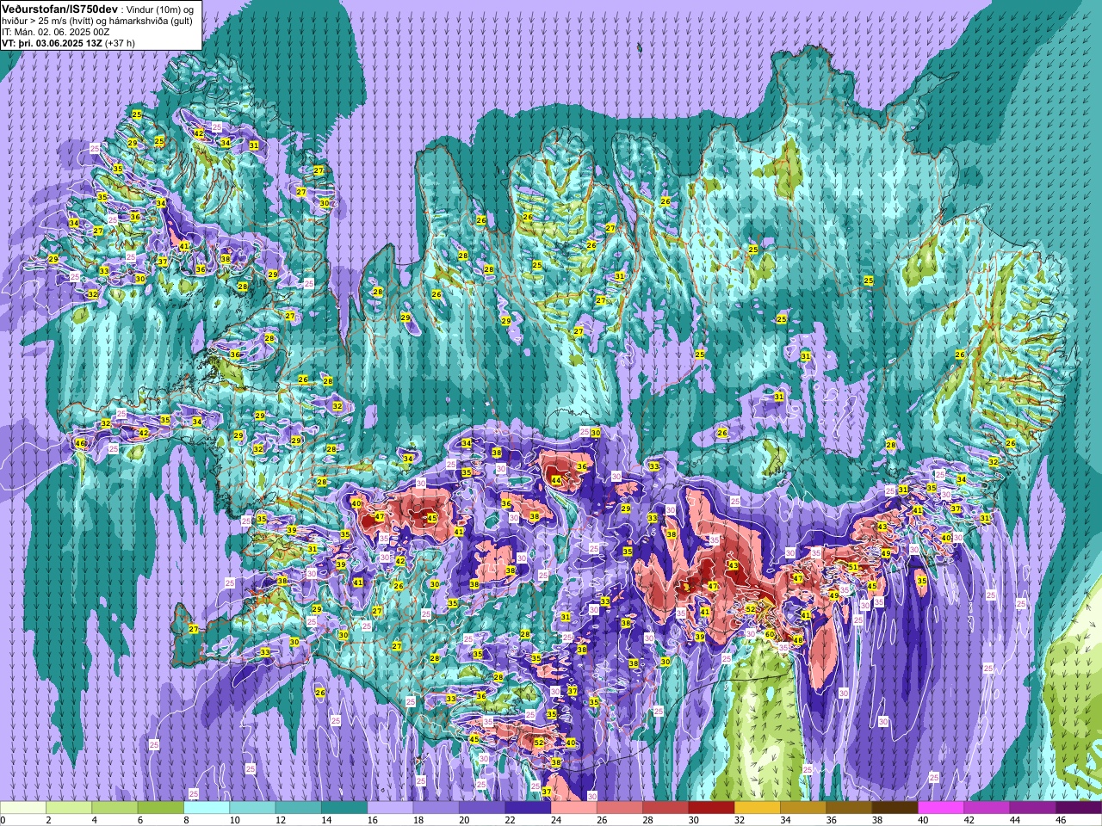Pick the yellow gust label 46 in the west
Screen dimensions: 1102x826
coord(80,443)
